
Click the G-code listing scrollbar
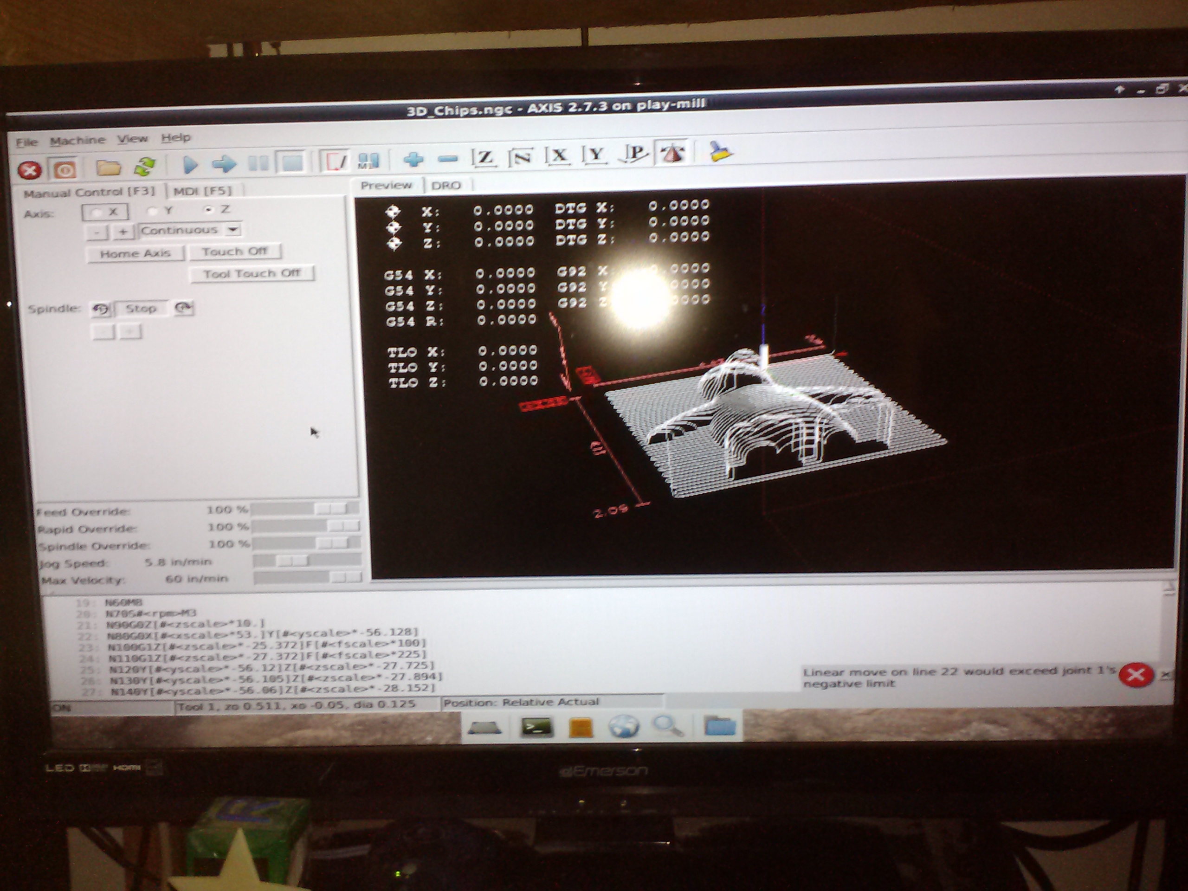point(1168,639)
